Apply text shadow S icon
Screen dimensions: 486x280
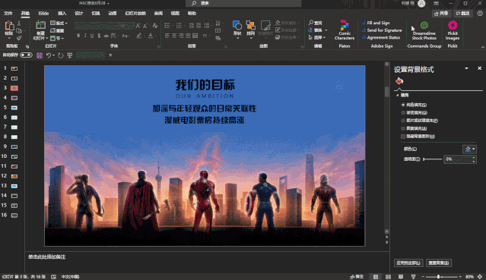99,36
